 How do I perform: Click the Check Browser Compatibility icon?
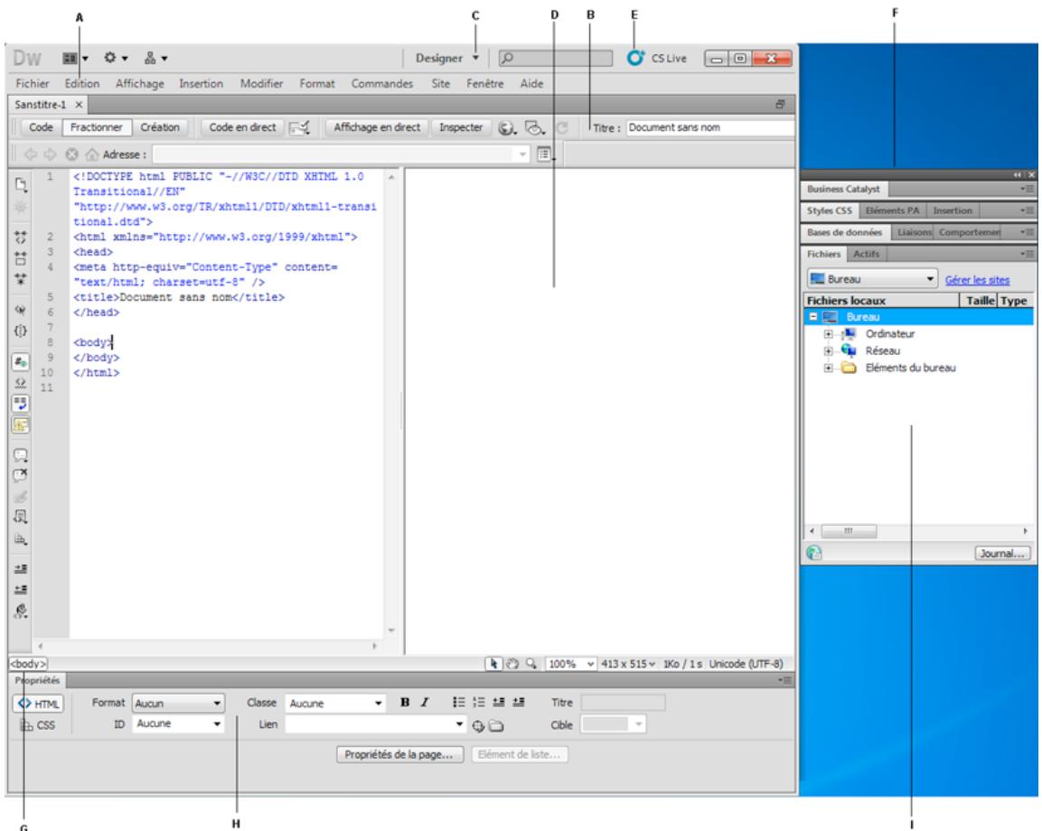pos(531,127)
